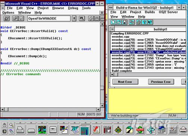This screenshot has width=188, height=136.
Task: Open the blue plus icon in LaunchPad
Action: pos(151,130)
